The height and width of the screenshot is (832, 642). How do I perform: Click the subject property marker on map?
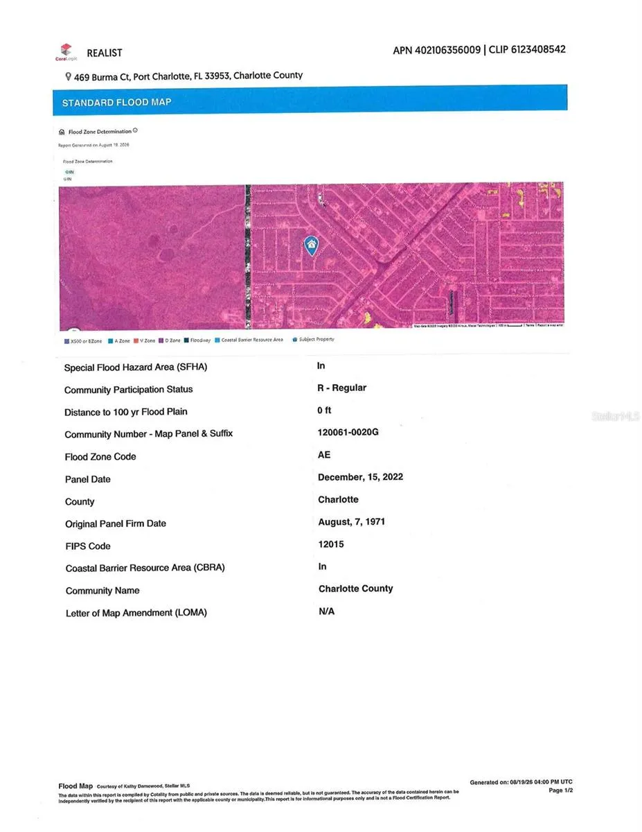(x=312, y=245)
